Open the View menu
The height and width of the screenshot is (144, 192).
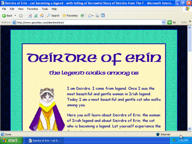(21, 9)
